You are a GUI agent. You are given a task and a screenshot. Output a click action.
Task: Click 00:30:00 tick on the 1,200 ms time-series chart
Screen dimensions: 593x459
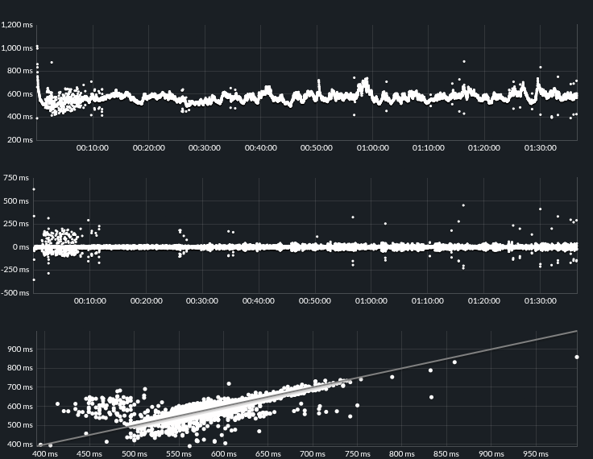pos(205,148)
